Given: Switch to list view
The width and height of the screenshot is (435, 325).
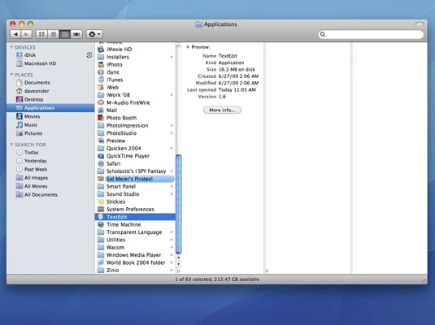Looking at the screenshot, I should pos(54,34).
